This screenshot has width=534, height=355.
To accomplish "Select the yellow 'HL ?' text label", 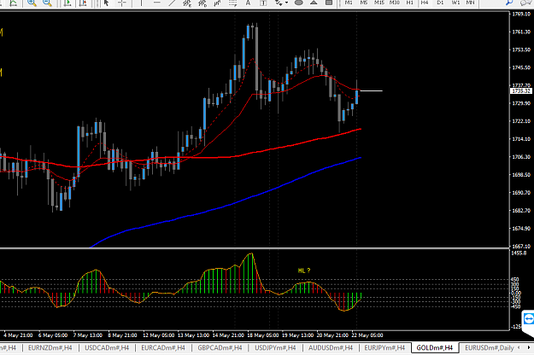I will coord(304,271).
